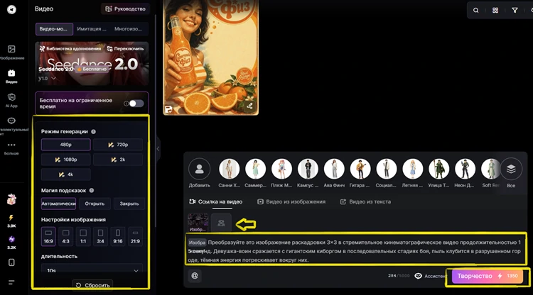Click the character reference slot next to the image thumbnail

click(x=221, y=223)
